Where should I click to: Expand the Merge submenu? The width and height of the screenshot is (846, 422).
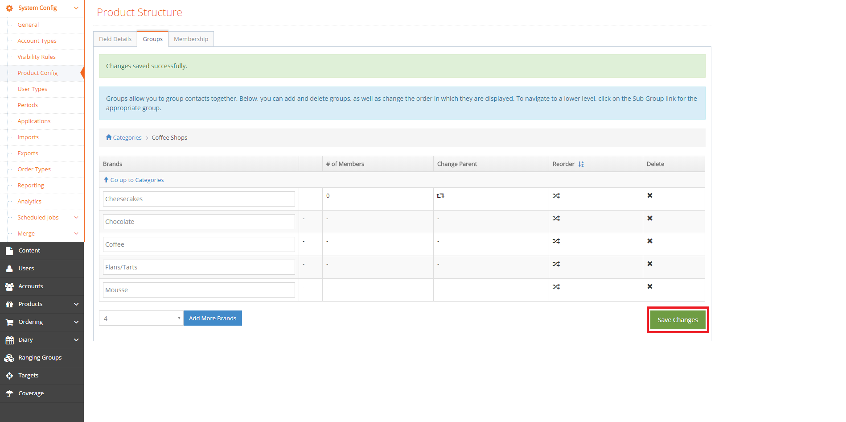76,234
